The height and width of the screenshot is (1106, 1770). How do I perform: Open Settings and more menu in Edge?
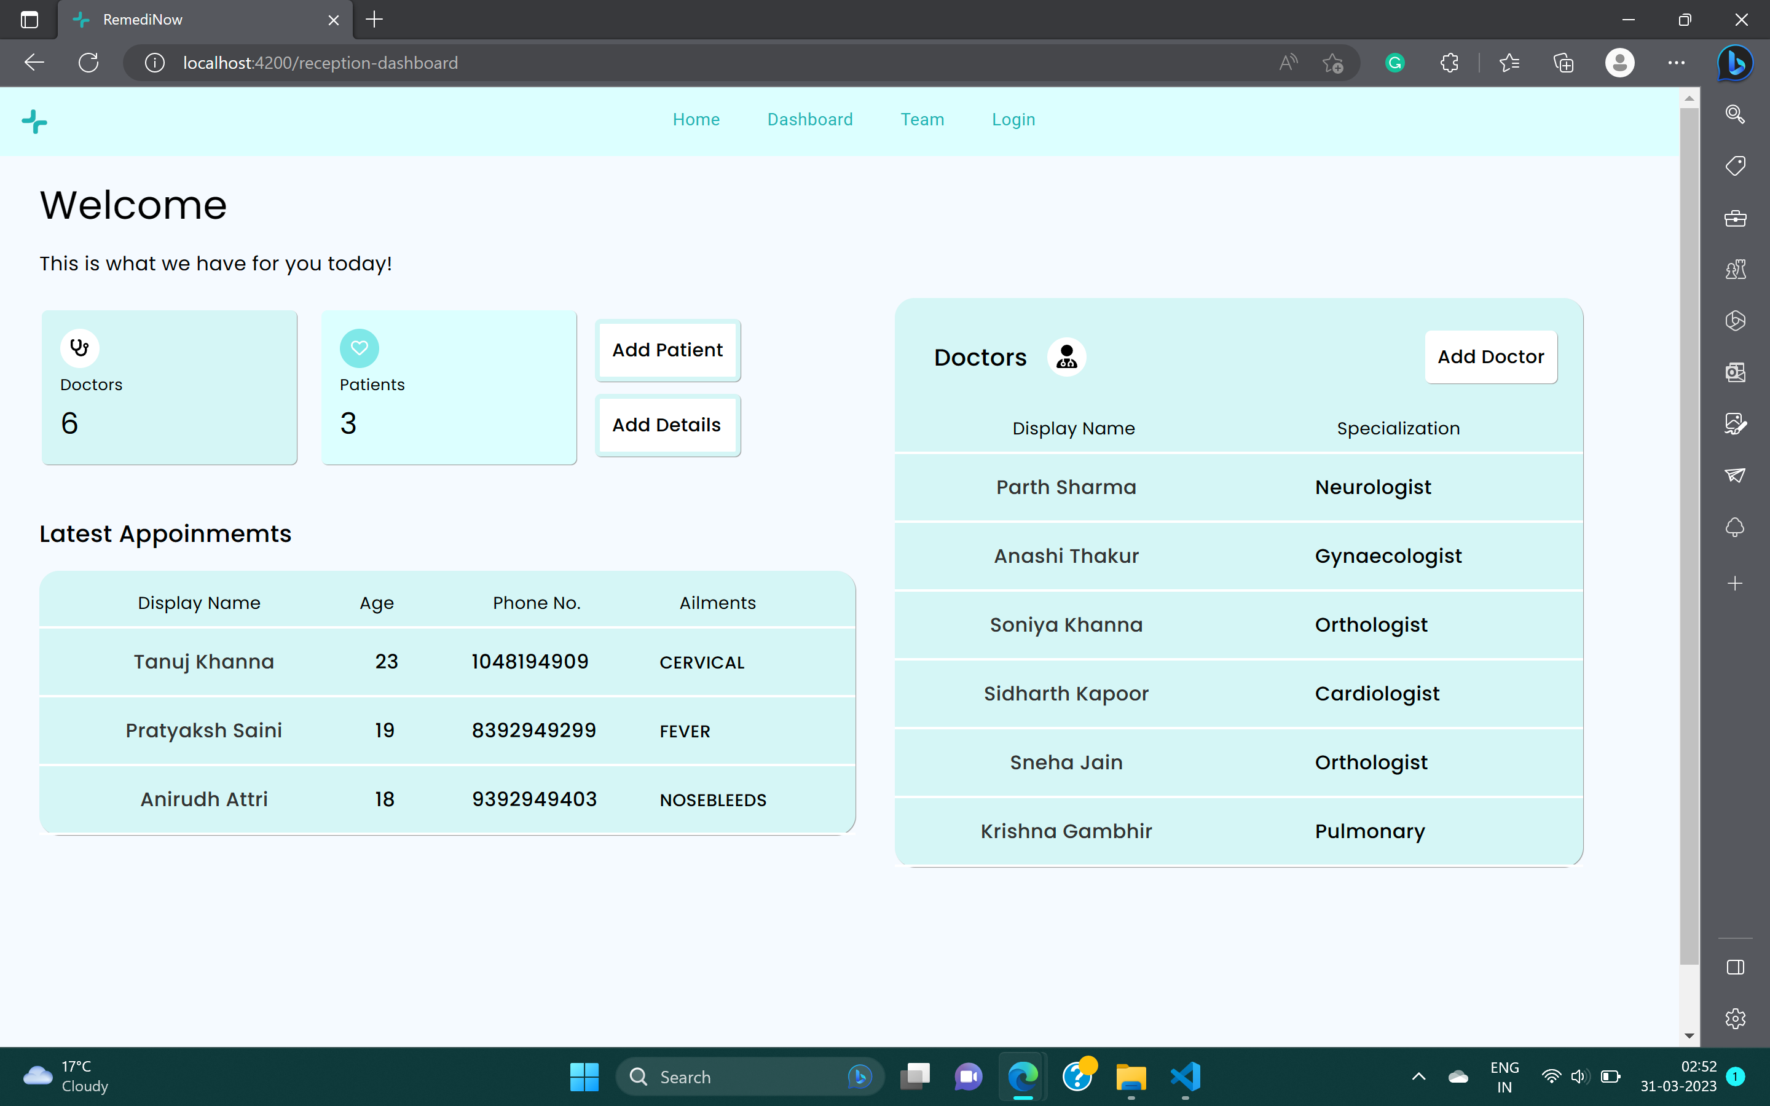pyautogui.click(x=1677, y=62)
